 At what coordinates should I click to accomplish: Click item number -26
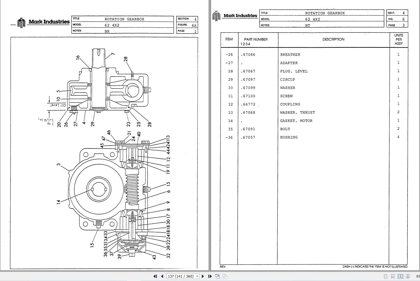(229, 55)
